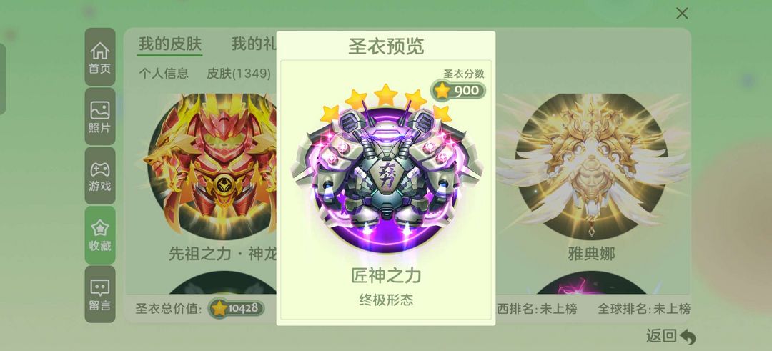Open the 皮肤(1349) sub-tab

pyautogui.click(x=239, y=74)
